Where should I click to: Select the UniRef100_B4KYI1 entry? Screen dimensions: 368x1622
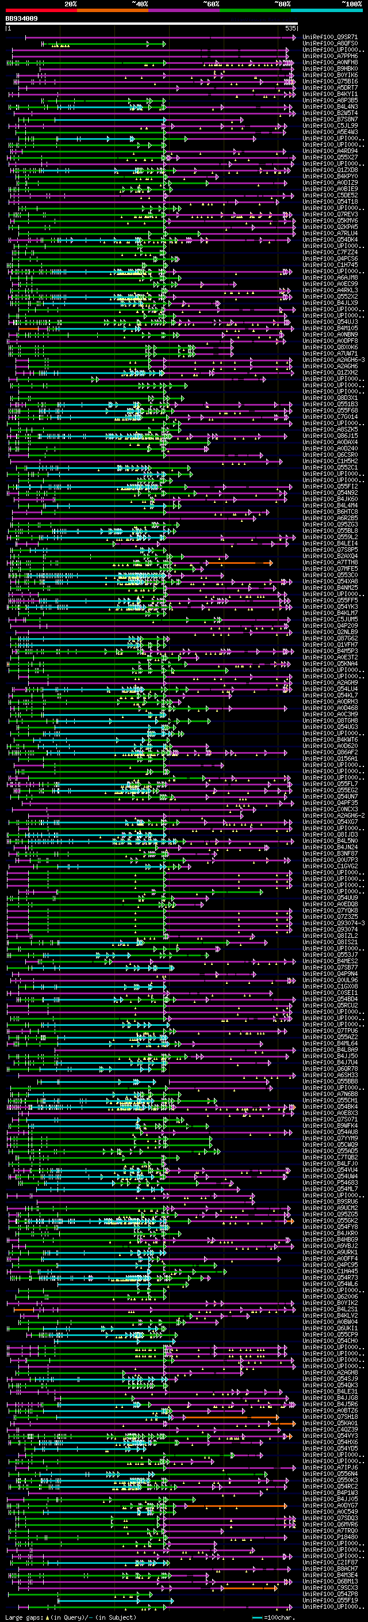point(330,94)
